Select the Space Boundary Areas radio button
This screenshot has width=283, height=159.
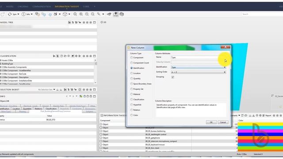(x=131, y=83)
